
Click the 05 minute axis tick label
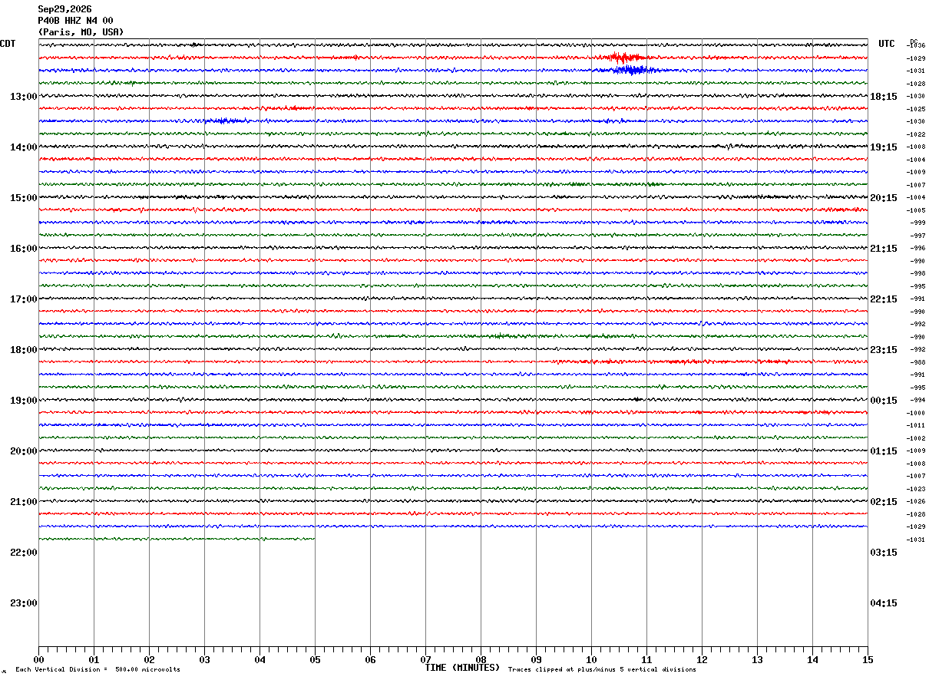point(315,660)
